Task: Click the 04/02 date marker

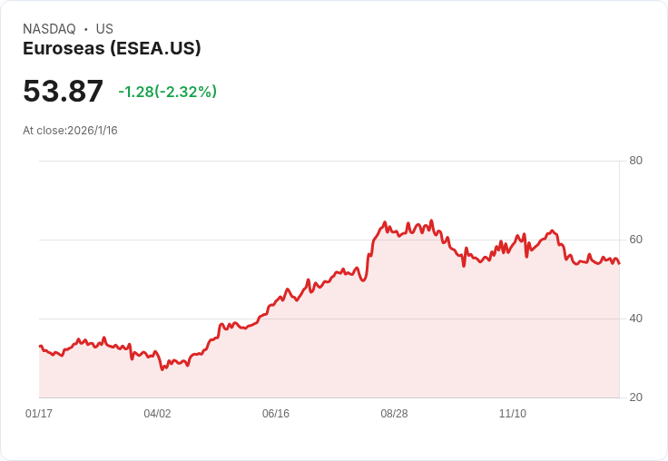Action: (x=157, y=414)
